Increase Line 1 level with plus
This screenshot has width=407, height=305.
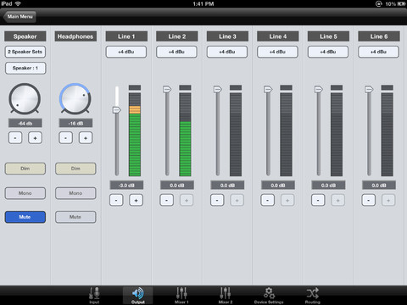pyautogui.click(x=136, y=200)
